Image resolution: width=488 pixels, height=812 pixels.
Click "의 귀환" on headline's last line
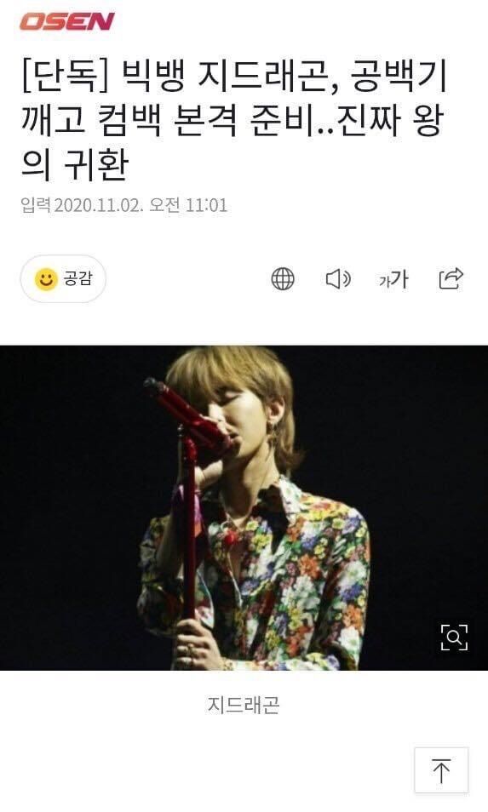(x=75, y=164)
